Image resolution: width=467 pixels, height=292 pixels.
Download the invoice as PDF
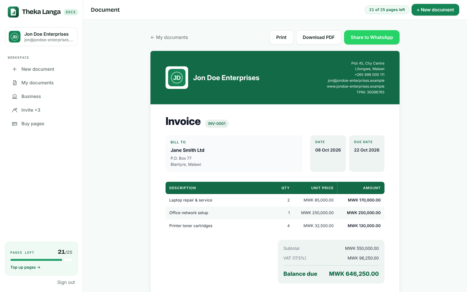[x=319, y=37]
